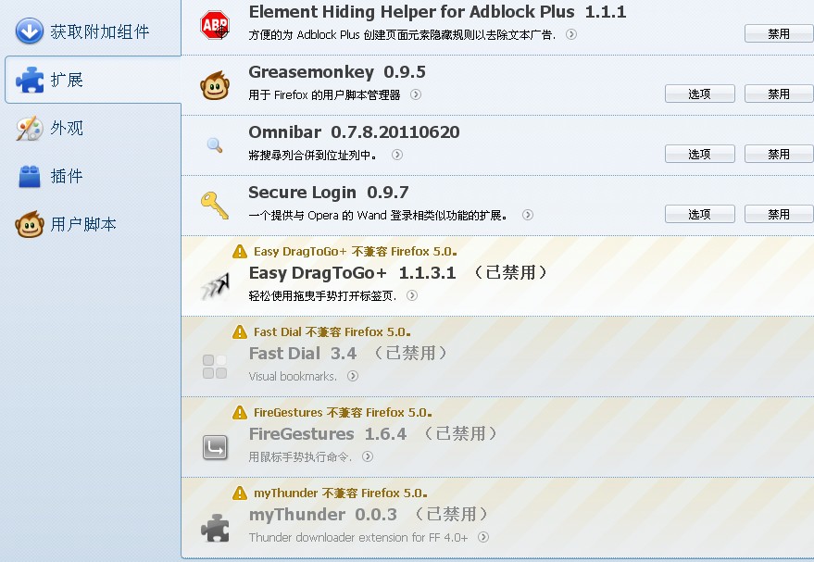Select the Omnibar 0.7.8.20110620 title
This screenshot has width=814, height=562.
click(x=354, y=132)
